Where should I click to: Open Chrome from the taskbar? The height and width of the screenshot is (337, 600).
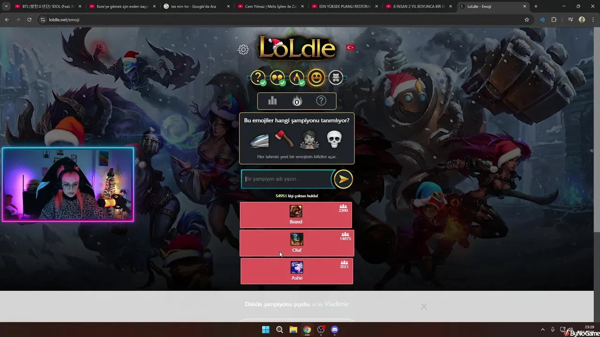(307, 330)
